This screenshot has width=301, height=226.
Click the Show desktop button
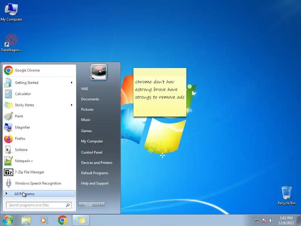click(299, 220)
